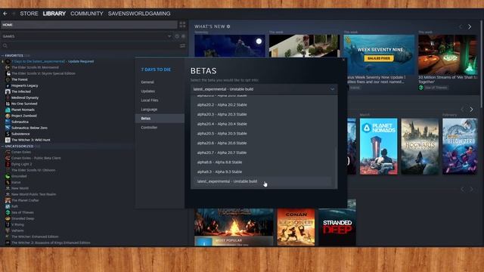484x272 pixels.
Task: Select The Witcher 3: Wild Hunt
Action: click(30, 140)
